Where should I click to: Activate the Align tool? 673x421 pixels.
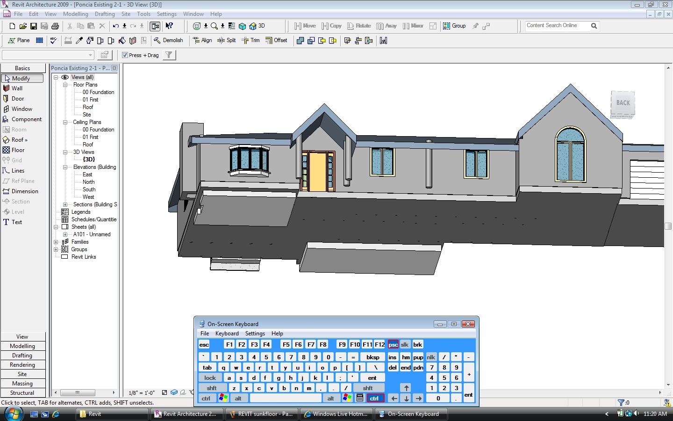203,41
